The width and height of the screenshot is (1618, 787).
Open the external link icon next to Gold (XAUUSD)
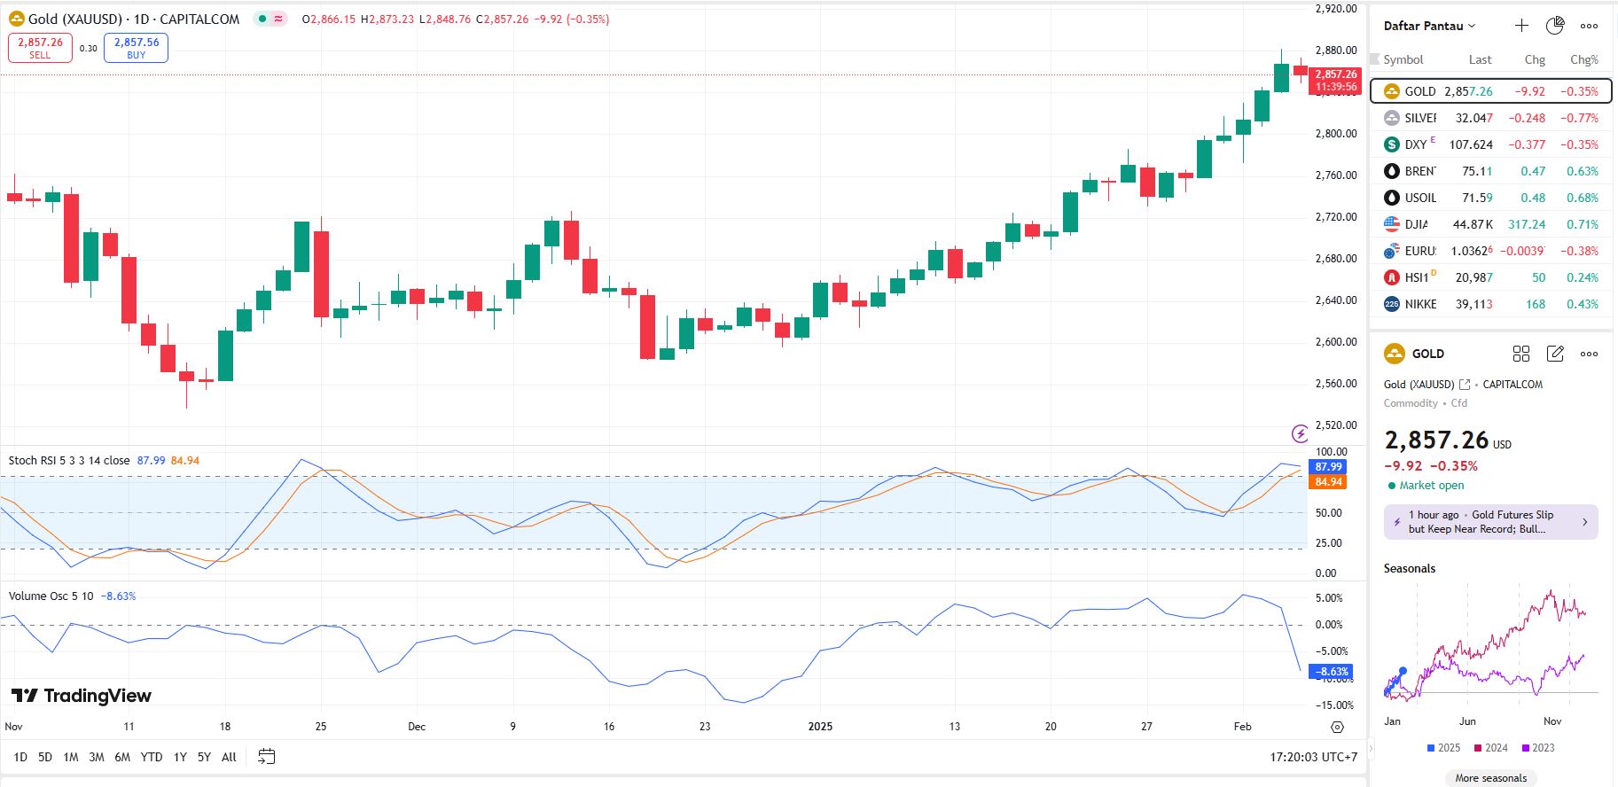pyautogui.click(x=1465, y=385)
